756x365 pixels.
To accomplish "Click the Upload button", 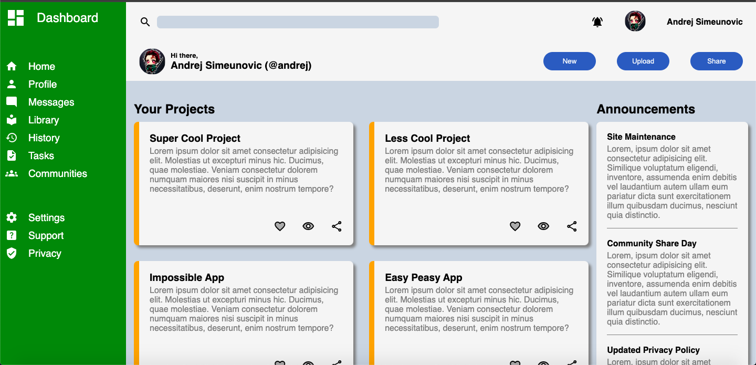I will pyautogui.click(x=643, y=61).
